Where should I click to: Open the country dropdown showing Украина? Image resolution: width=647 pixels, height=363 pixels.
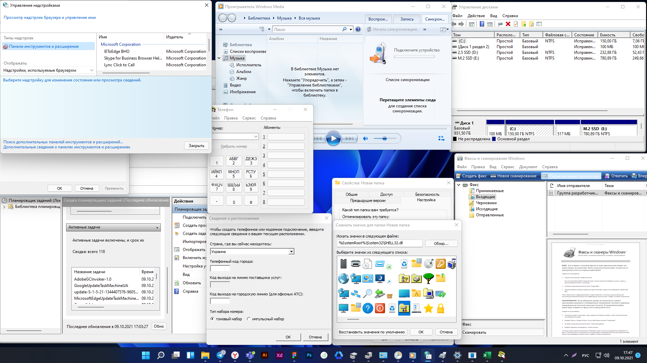pos(291,252)
